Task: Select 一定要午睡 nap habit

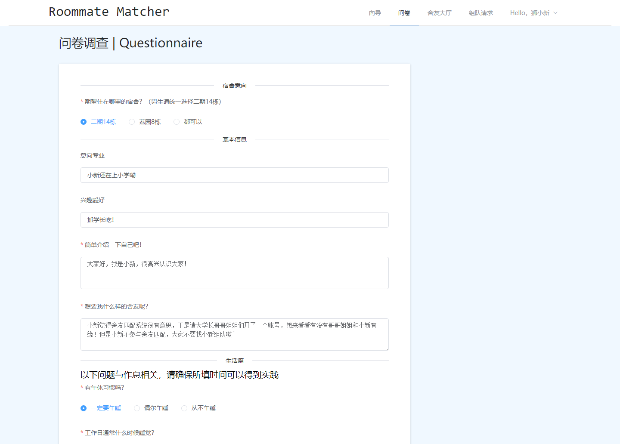Action: (101, 408)
